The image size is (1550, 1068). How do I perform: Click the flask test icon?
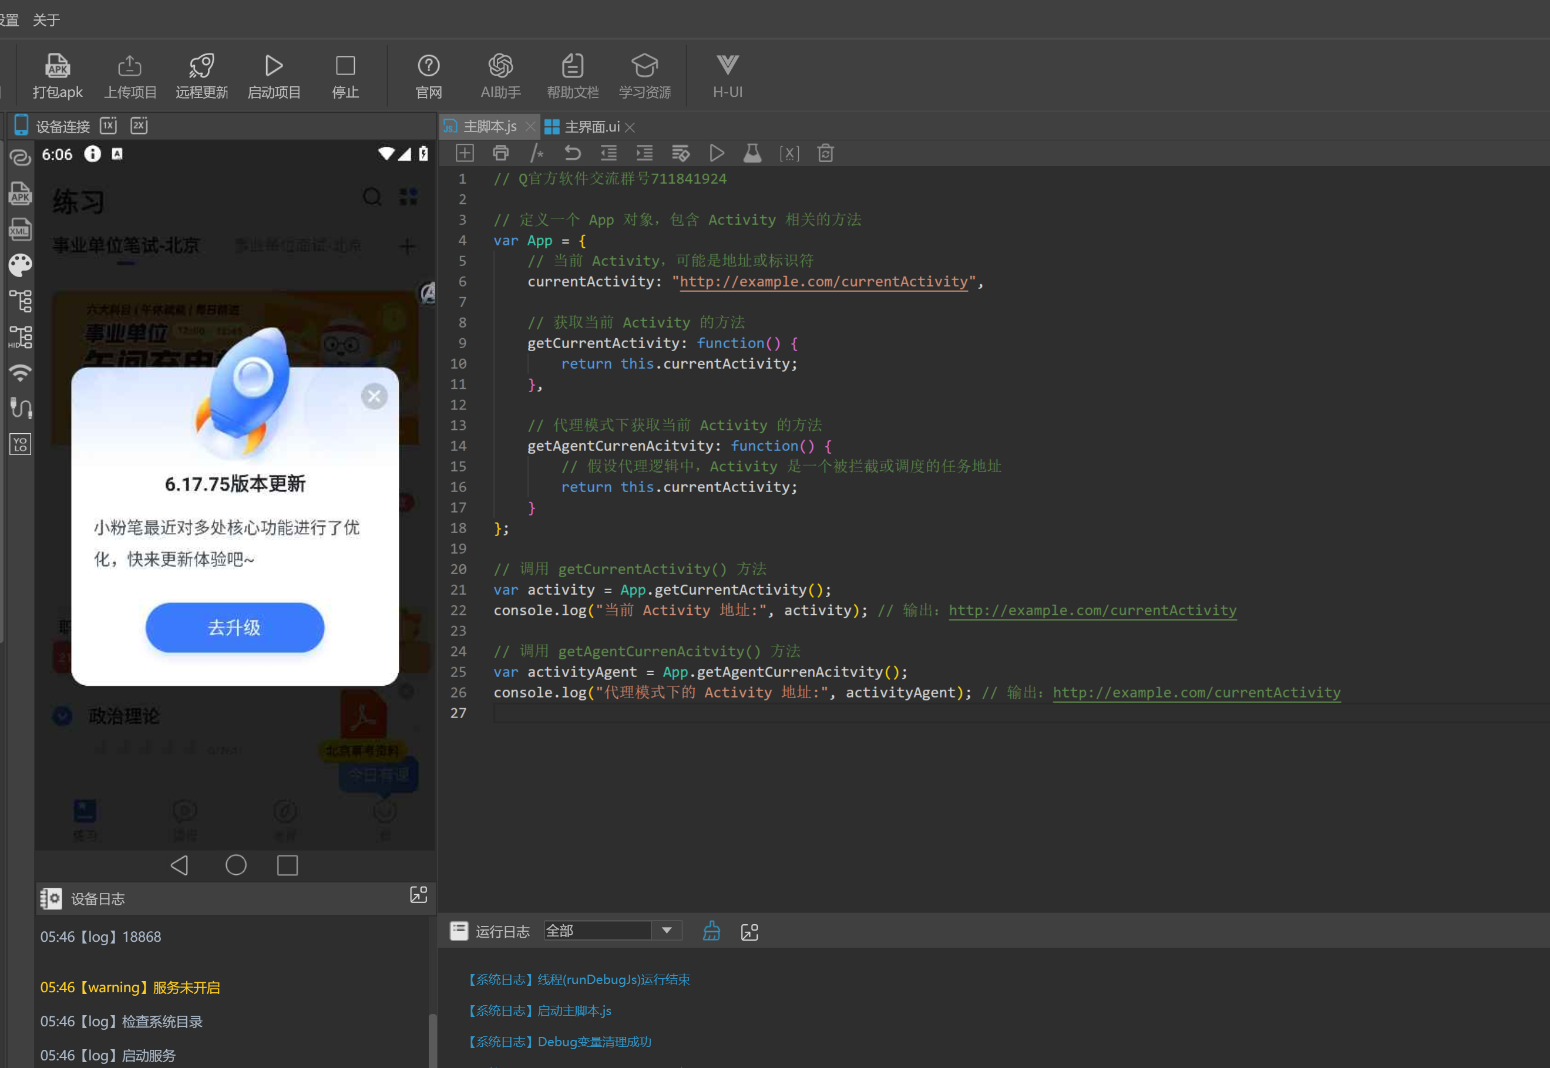pyautogui.click(x=752, y=153)
